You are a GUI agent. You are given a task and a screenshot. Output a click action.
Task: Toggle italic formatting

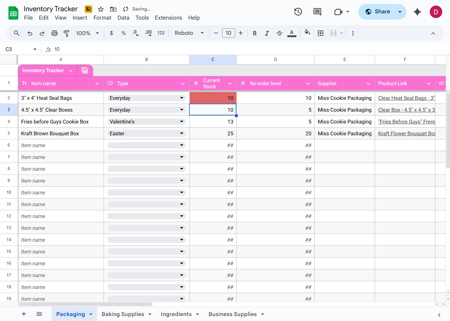(x=267, y=33)
